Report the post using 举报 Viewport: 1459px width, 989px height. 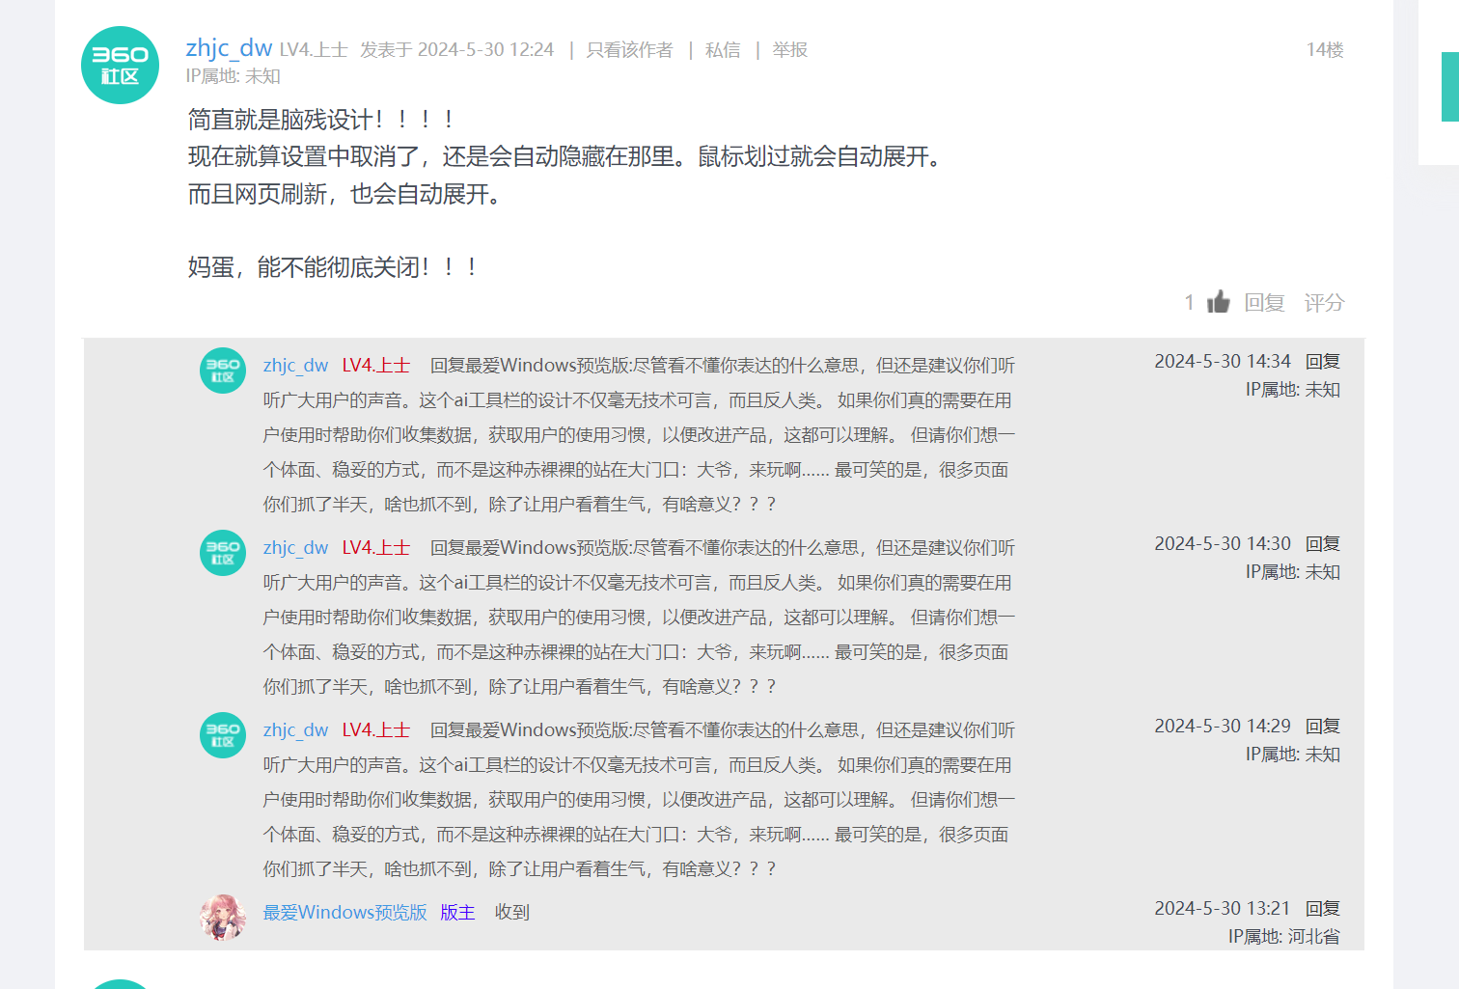coord(789,50)
